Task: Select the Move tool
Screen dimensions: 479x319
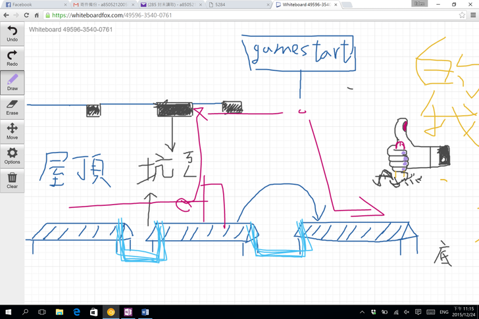Action: click(13, 132)
